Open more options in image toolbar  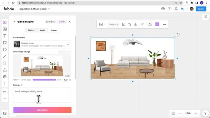point(164,24)
